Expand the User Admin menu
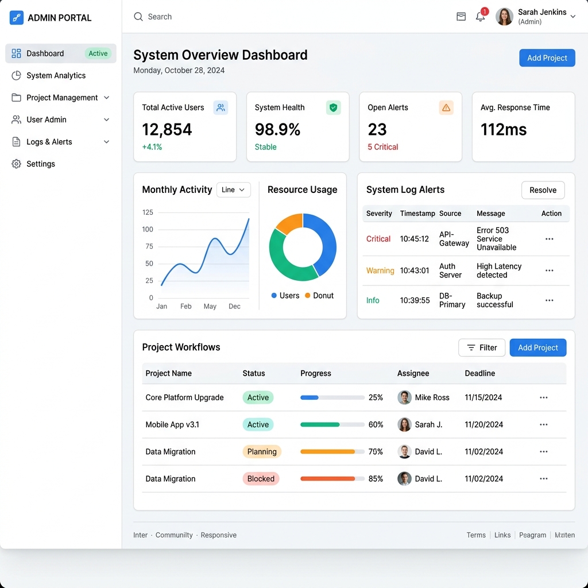The width and height of the screenshot is (588, 588). (106, 119)
